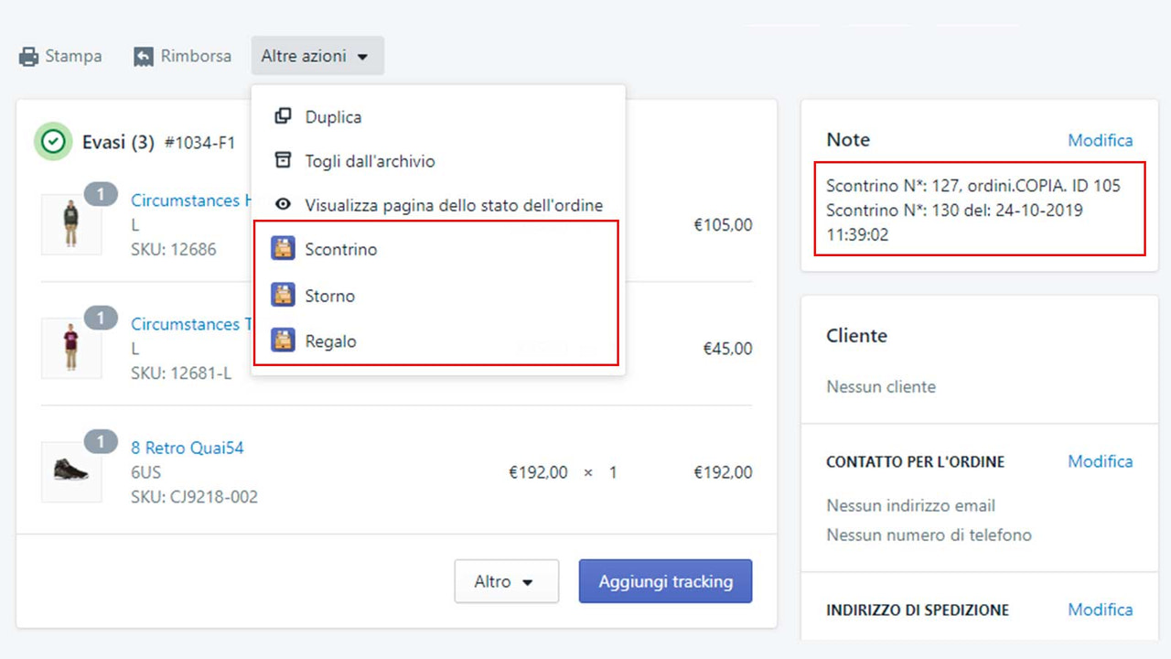Open the Altre azioni dropdown
This screenshot has height=659, width=1171.
pyautogui.click(x=317, y=55)
